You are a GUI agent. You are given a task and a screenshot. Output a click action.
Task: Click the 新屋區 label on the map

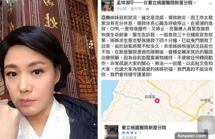point(150,97)
